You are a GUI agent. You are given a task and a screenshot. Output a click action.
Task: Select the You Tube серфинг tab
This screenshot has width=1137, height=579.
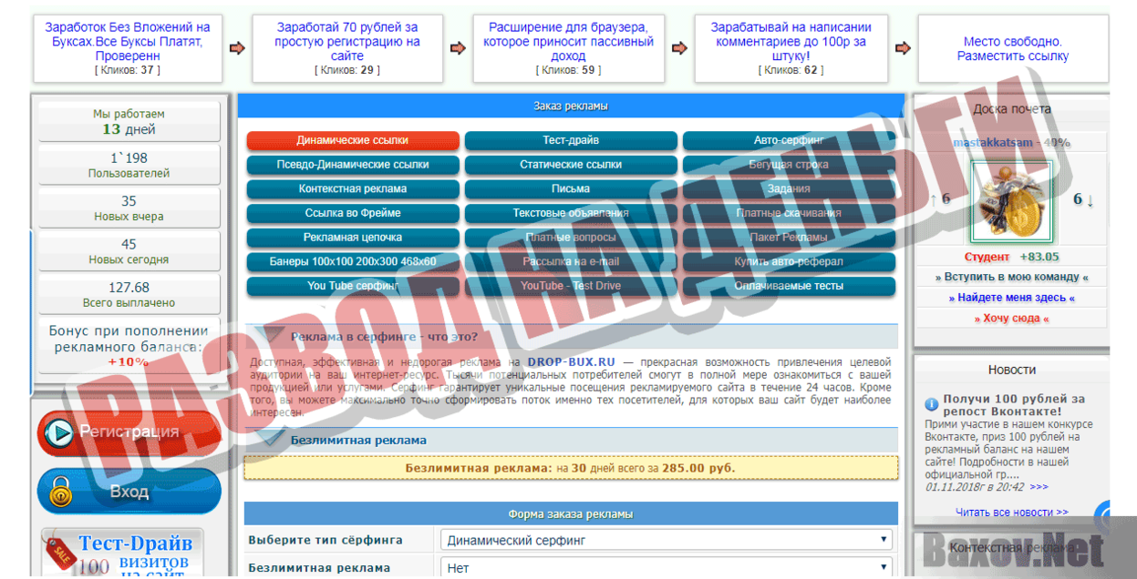(353, 286)
